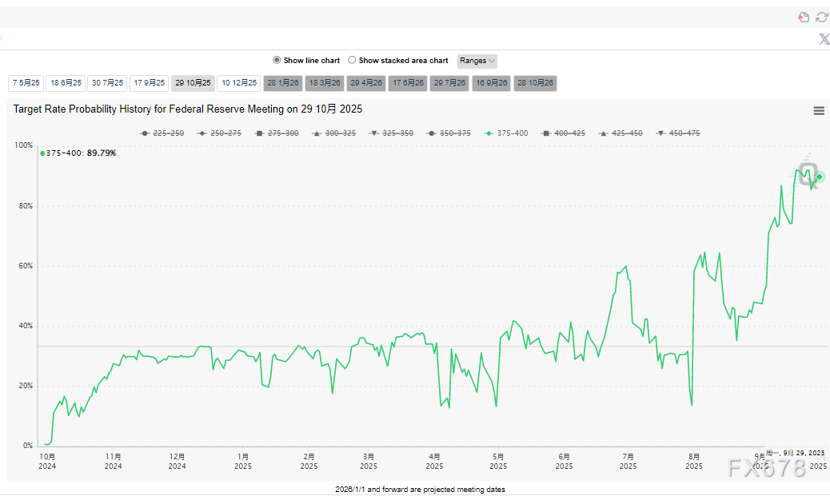Expand the Ranges dropdown
Screen dimensions: 830x496
point(477,61)
